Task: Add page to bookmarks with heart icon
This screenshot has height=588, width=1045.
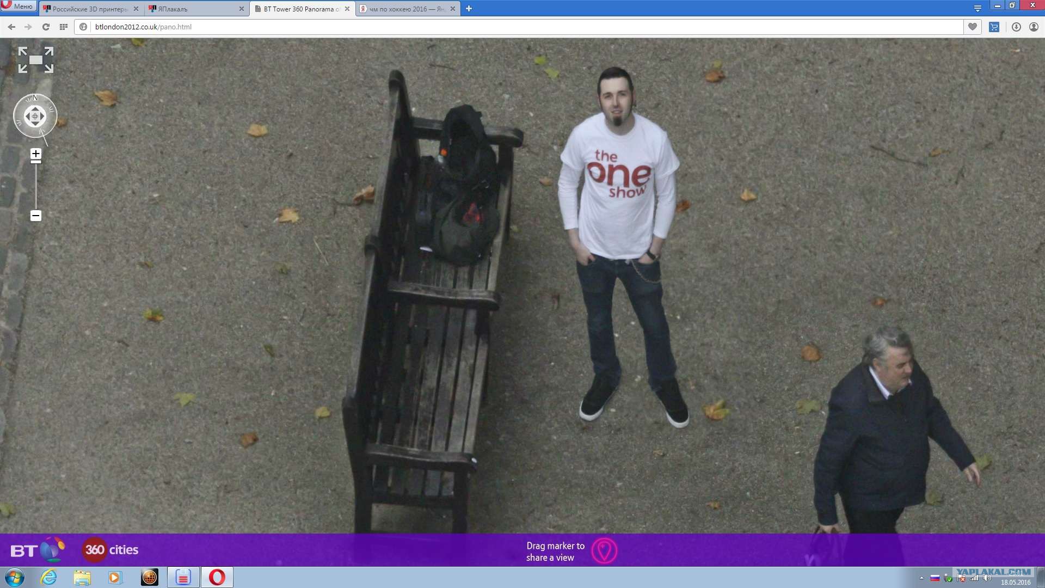Action: [973, 27]
